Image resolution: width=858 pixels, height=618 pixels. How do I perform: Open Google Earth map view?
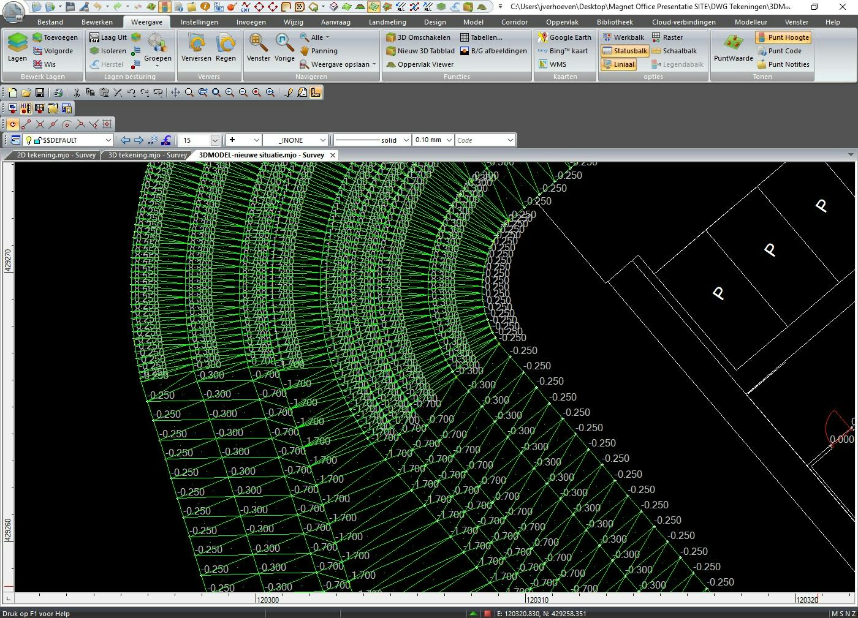pyautogui.click(x=564, y=37)
